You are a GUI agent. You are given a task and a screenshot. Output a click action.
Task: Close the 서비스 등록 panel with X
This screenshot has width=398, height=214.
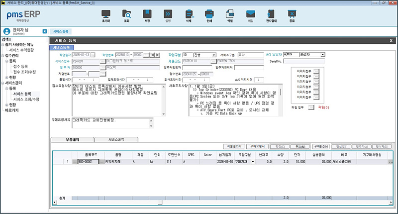coord(392,39)
